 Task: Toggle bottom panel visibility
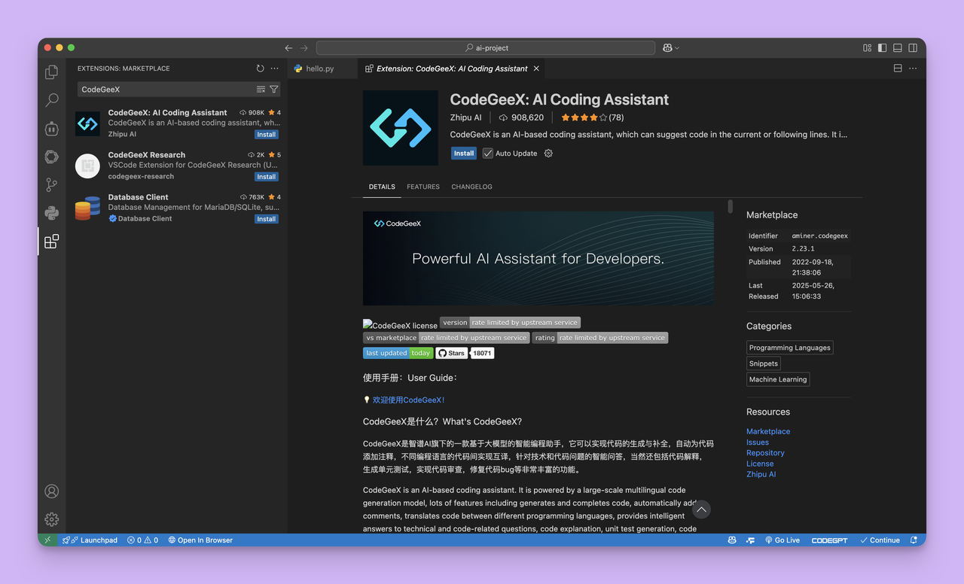point(897,47)
